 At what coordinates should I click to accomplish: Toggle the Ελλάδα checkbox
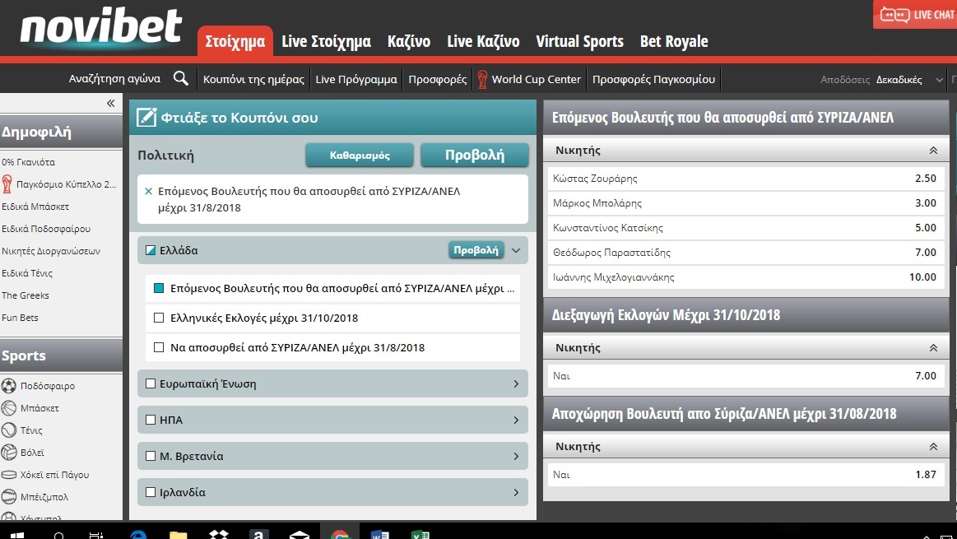coord(151,250)
